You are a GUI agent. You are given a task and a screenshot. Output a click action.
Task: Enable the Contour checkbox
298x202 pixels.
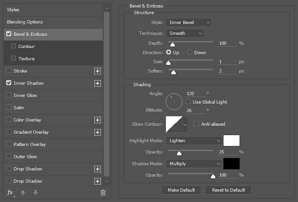point(13,46)
